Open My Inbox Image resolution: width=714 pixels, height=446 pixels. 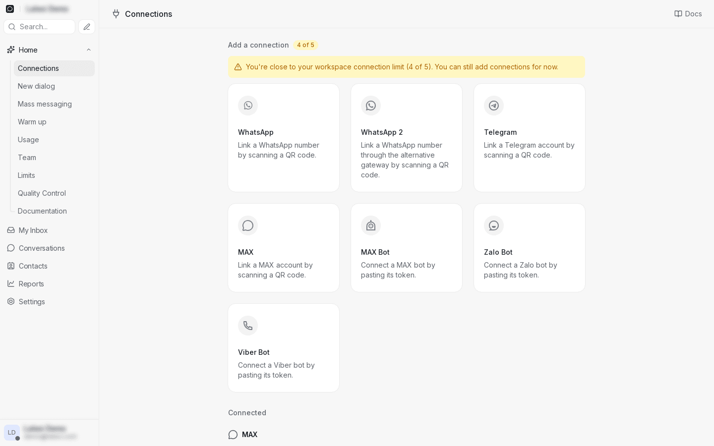(x=49, y=230)
